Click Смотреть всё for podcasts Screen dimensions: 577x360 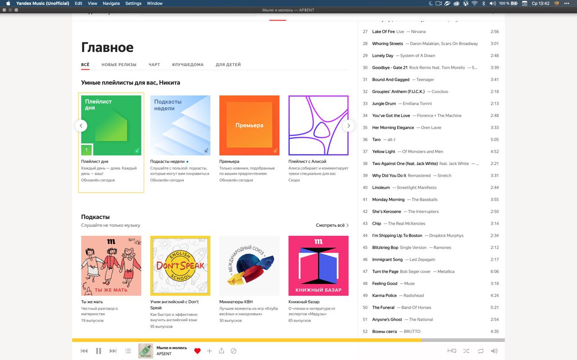pos(332,225)
